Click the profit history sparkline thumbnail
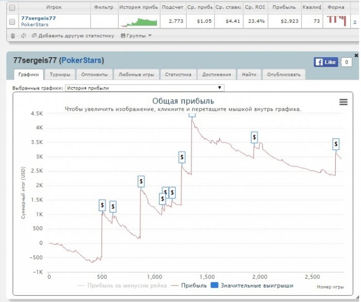The width and height of the screenshot is (361, 302). pos(139,22)
